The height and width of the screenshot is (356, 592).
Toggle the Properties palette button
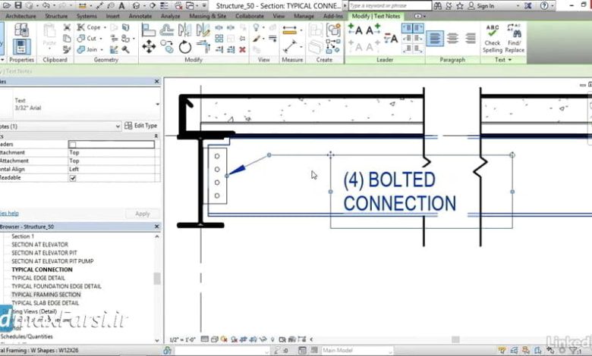coord(21,47)
